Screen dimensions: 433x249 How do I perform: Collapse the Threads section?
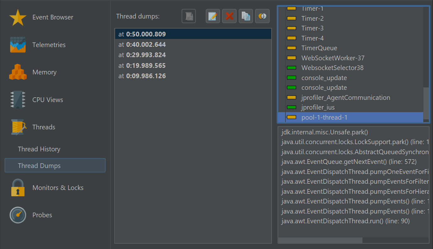tap(44, 127)
